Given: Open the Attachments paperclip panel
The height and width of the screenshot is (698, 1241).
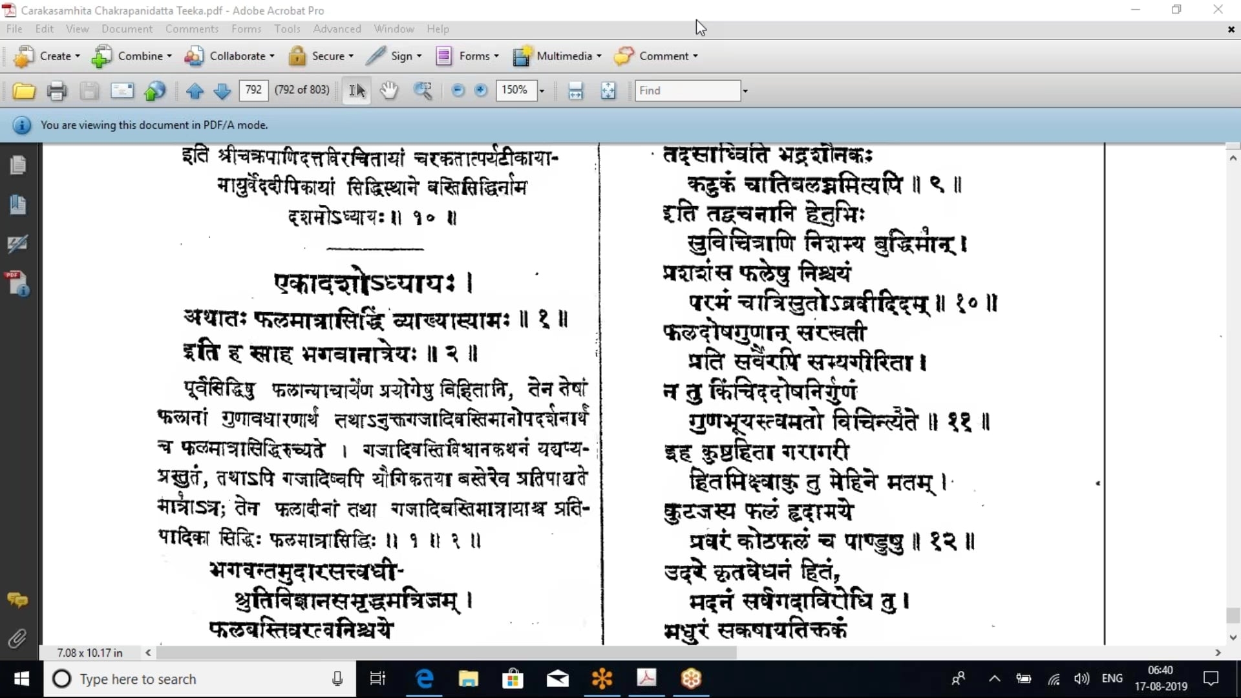Looking at the screenshot, I should [17, 639].
